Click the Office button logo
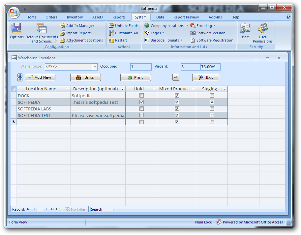 click(x=14, y=13)
